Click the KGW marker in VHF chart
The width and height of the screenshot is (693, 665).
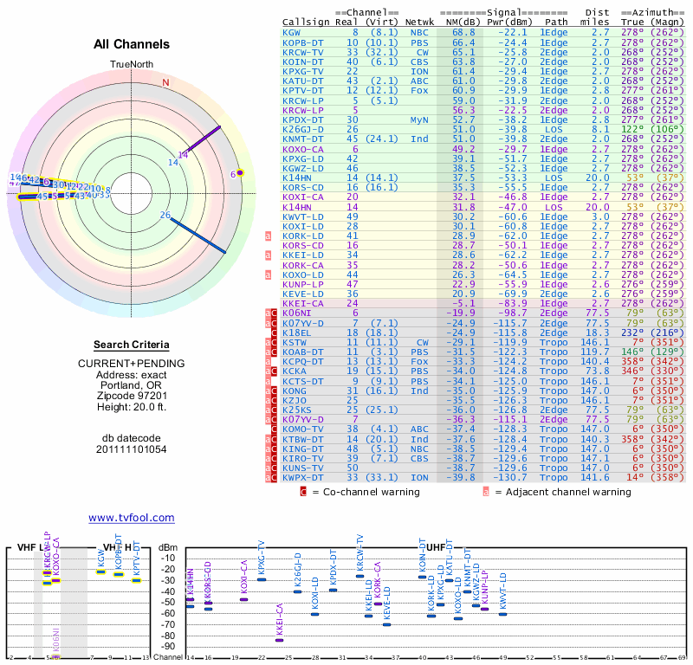coord(101,571)
